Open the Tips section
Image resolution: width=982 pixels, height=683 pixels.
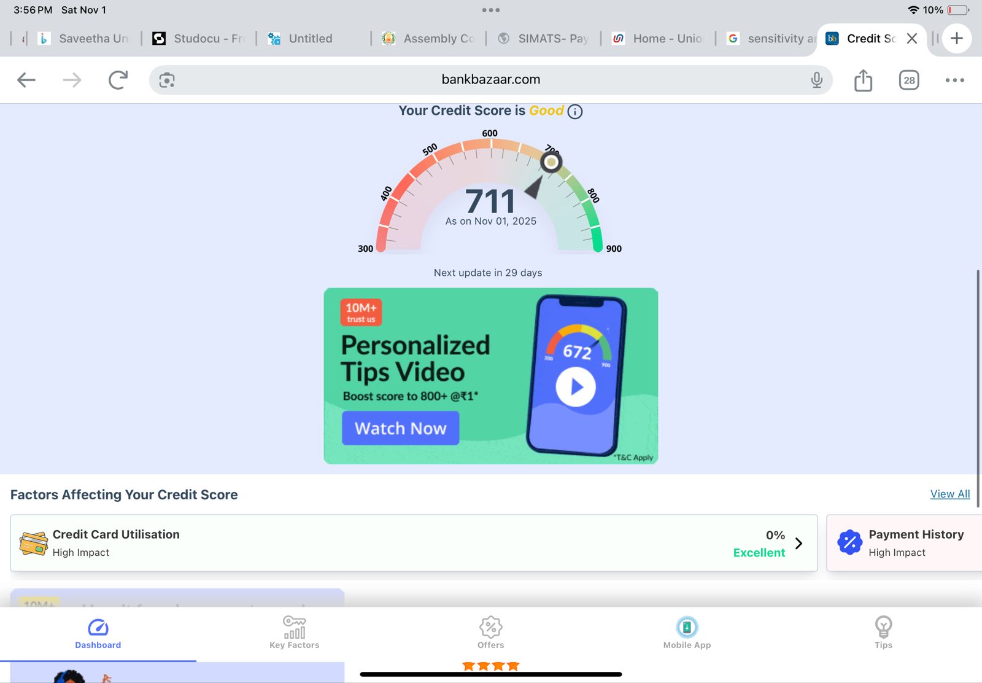pyautogui.click(x=883, y=633)
